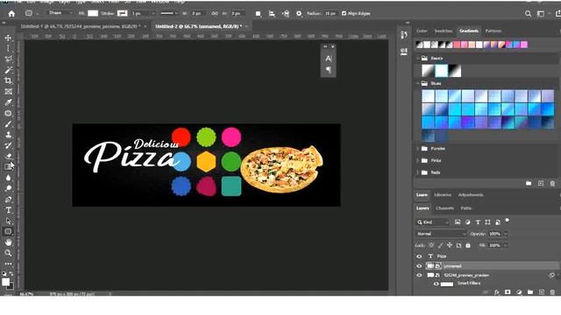Image resolution: width=561 pixels, height=315 pixels.
Task: Collapse the Blues gradient group
Action: (417, 83)
